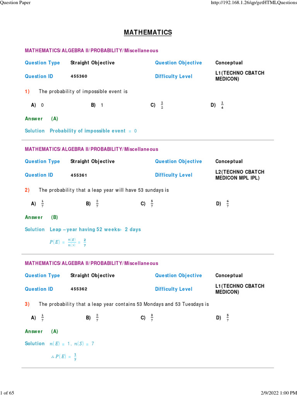Click Question ID number 455361
This screenshot has width=297, height=396.
point(79,175)
